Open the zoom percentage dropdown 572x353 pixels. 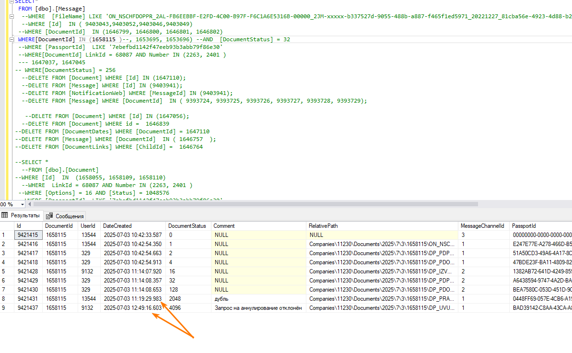[22, 204]
